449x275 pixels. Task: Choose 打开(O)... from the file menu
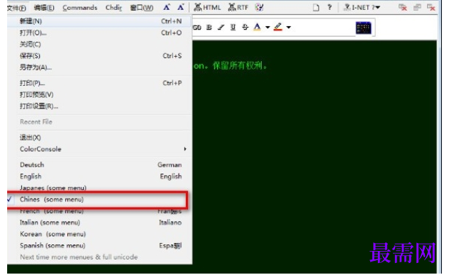coord(99,33)
